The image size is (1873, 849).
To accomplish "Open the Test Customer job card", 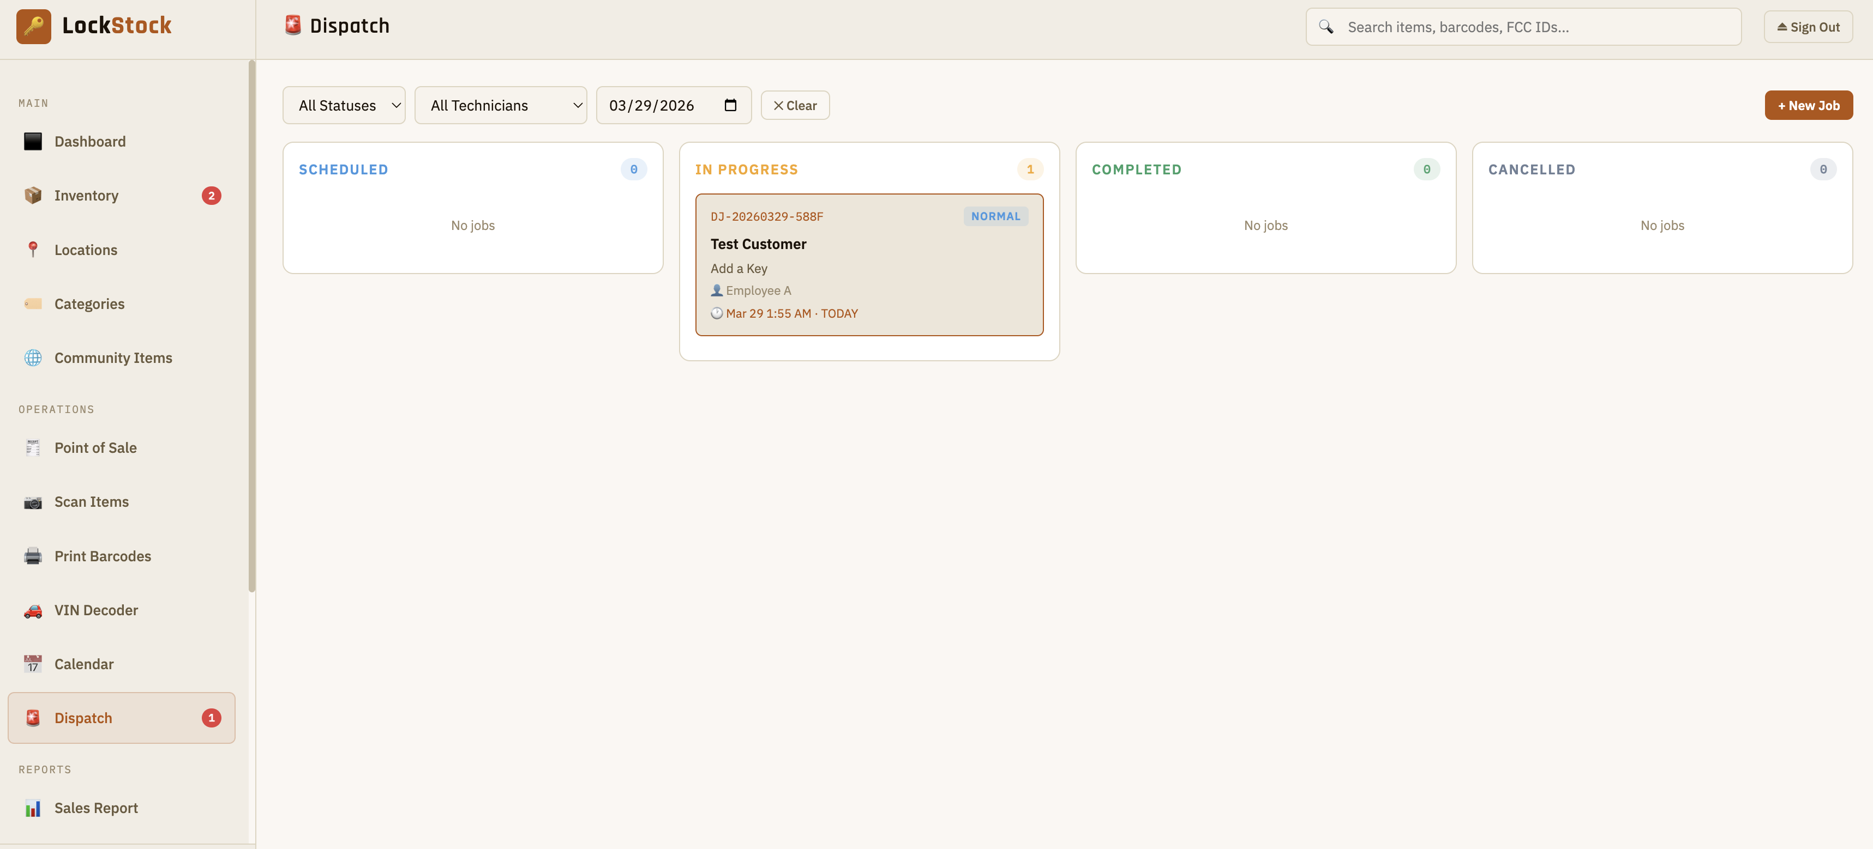I will tap(868, 265).
